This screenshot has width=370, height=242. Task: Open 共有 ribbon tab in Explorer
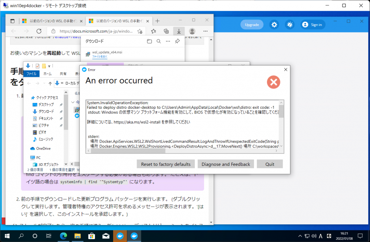click(63, 74)
